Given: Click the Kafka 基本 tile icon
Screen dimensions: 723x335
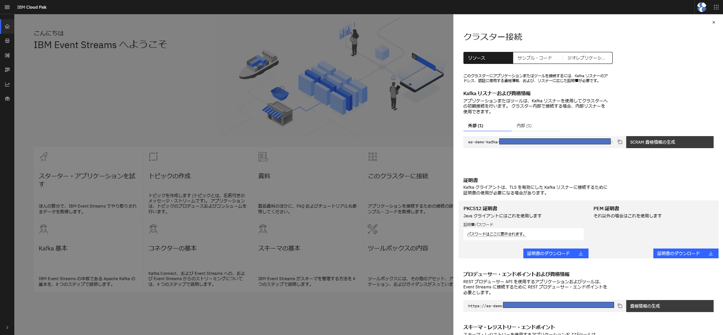Looking at the screenshot, I should click(x=44, y=229).
